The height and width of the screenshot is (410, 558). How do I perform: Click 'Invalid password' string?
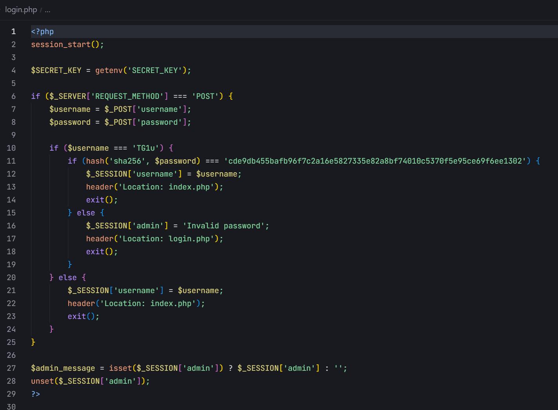[x=224, y=226]
